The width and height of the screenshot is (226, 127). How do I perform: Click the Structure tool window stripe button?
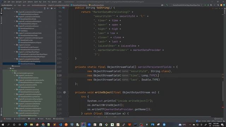coord(1,20)
